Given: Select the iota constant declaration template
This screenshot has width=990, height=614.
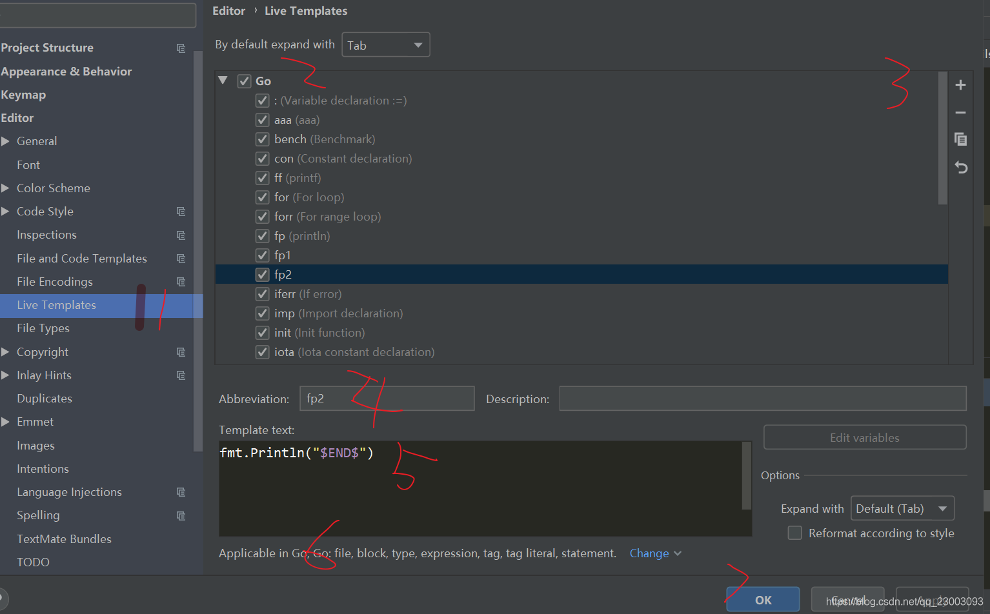Looking at the screenshot, I should tap(581, 352).
